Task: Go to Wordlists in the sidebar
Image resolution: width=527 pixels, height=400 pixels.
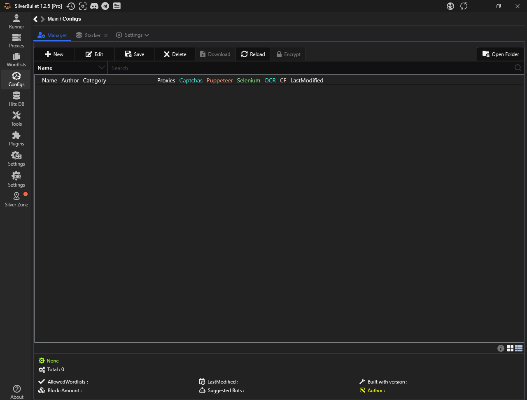Action: pyautogui.click(x=16, y=60)
